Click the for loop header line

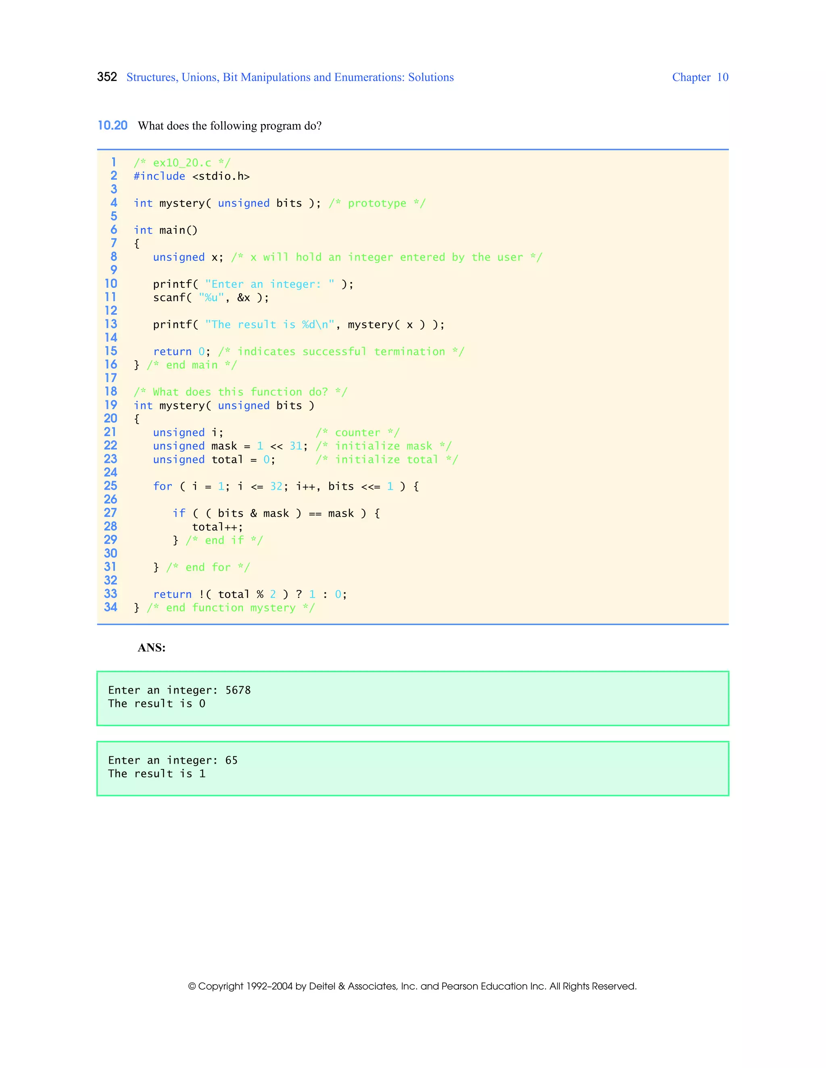click(285, 486)
